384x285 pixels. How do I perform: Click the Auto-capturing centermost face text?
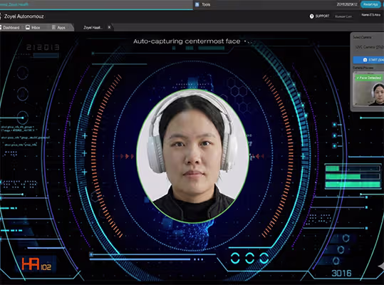(187, 41)
